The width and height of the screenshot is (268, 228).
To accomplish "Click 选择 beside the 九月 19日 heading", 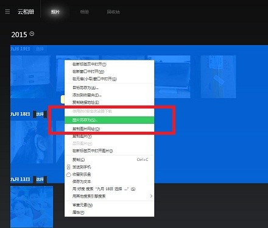I will coord(40,49).
